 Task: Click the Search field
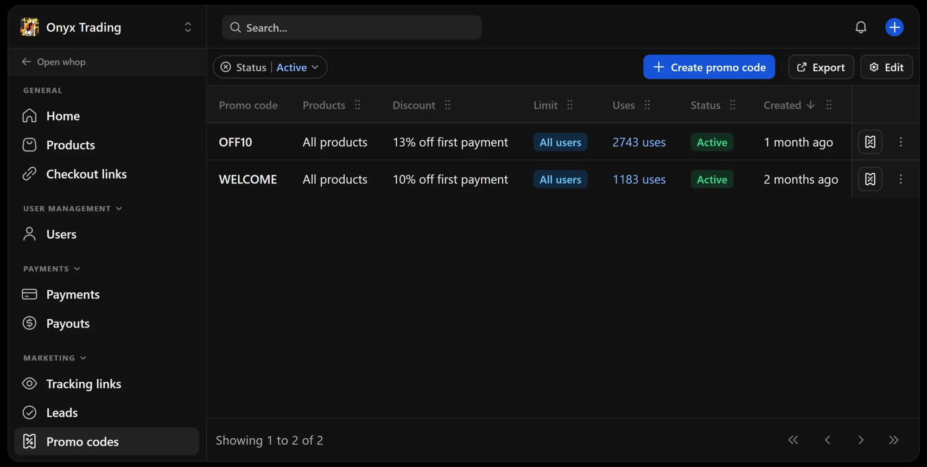click(352, 27)
